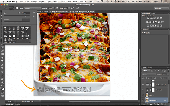Switch to the Styles tab
The height and width of the screenshot is (106, 170).
tap(153, 13)
